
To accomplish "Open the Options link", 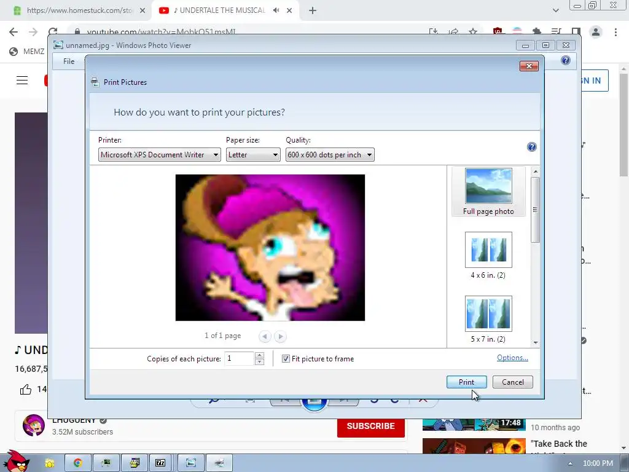I will [512, 358].
